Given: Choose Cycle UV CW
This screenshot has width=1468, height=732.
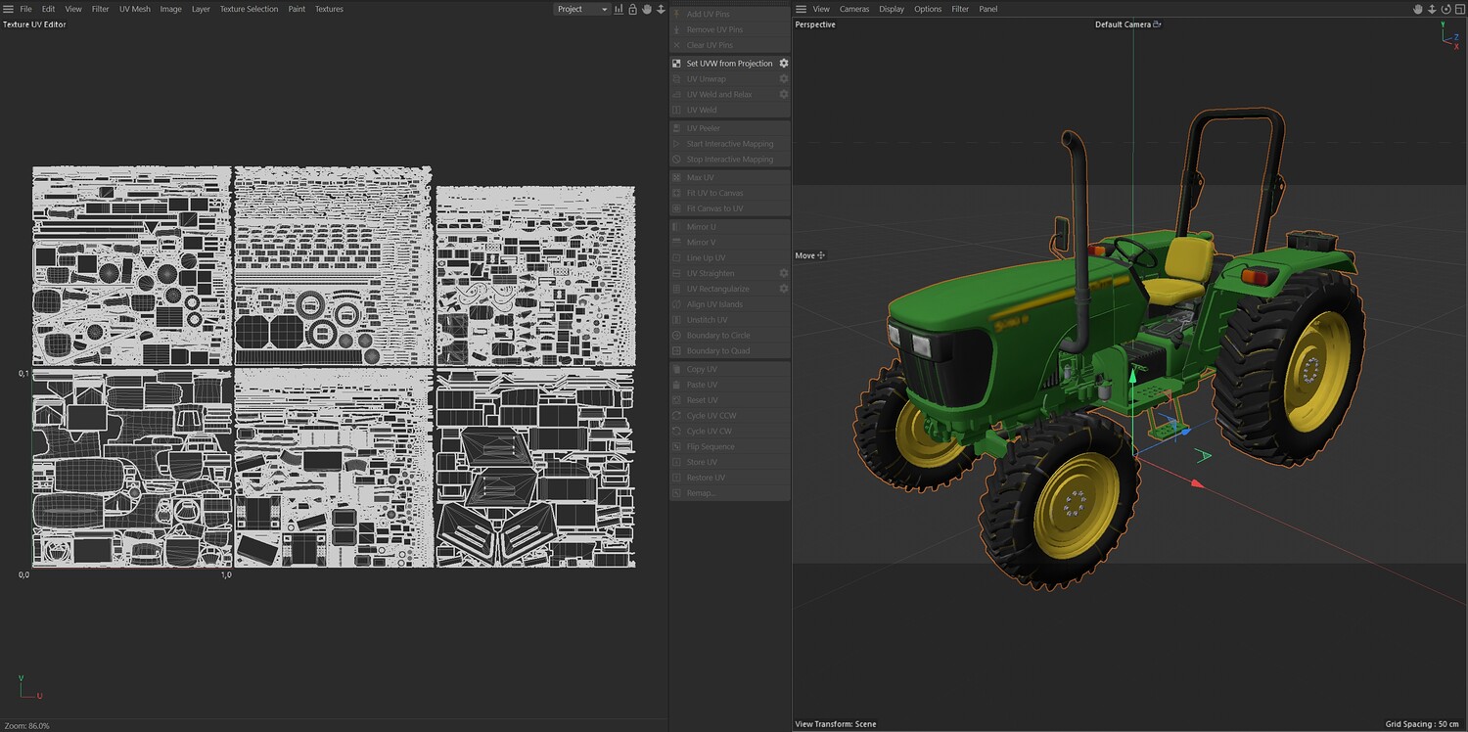Looking at the screenshot, I should 710,432.
